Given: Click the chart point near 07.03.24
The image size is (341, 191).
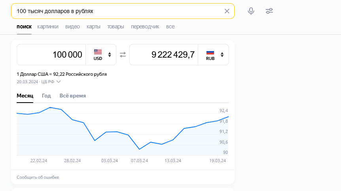Looking at the screenshot, I should pyautogui.click(x=140, y=149).
